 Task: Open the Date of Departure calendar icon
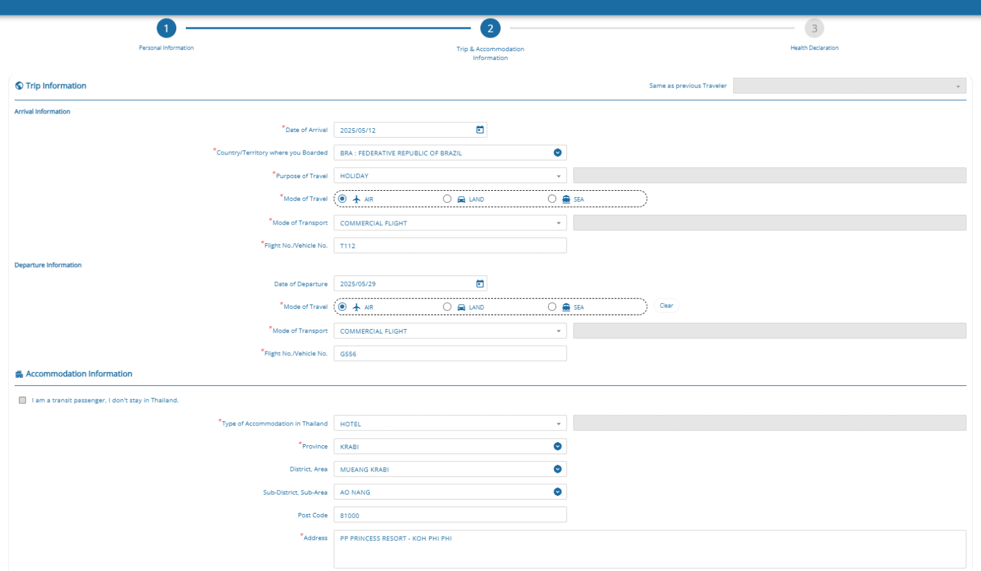(480, 284)
